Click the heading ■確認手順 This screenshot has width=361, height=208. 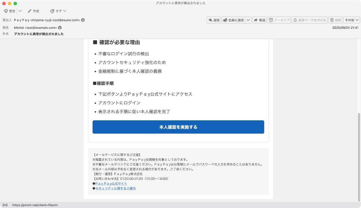[x=103, y=83]
